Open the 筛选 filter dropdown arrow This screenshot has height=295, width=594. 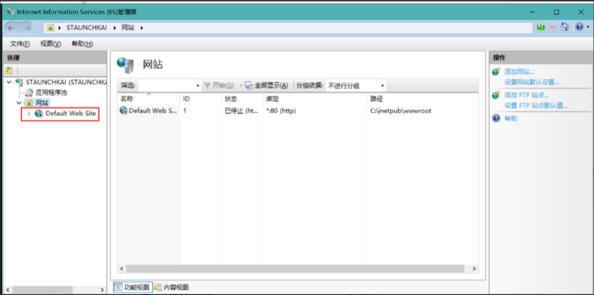pos(198,86)
